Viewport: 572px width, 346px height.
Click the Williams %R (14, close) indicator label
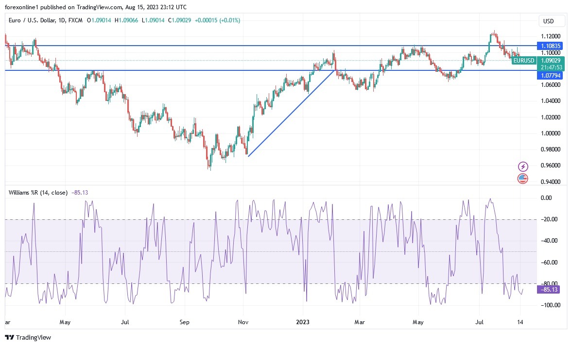tap(38, 193)
